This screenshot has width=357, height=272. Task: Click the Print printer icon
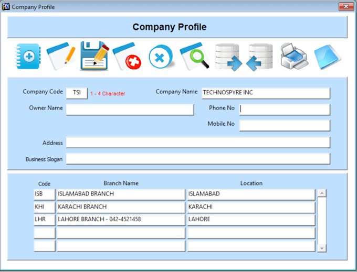tap(294, 56)
